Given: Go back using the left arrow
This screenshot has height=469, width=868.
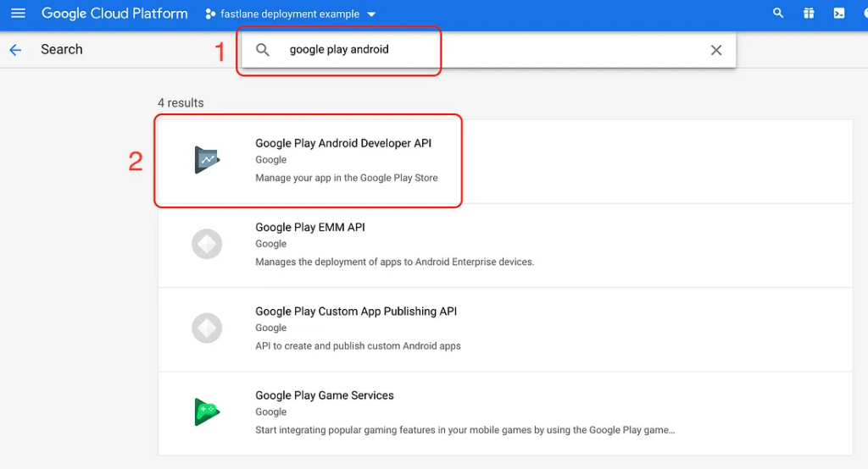Looking at the screenshot, I should tap(15, 50).
